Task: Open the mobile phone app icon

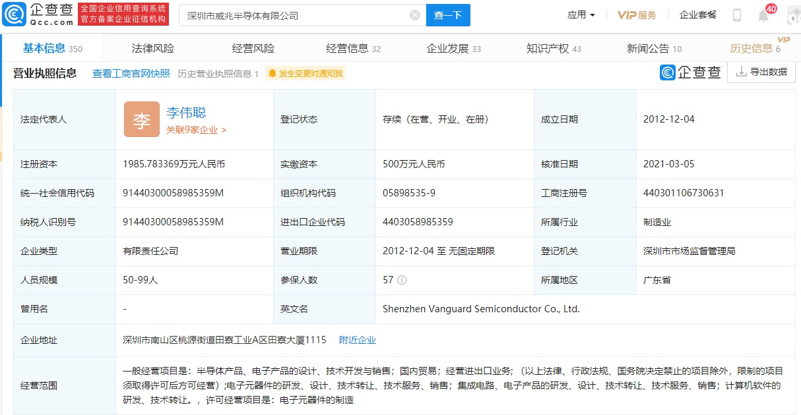Action: click(737, 15)
